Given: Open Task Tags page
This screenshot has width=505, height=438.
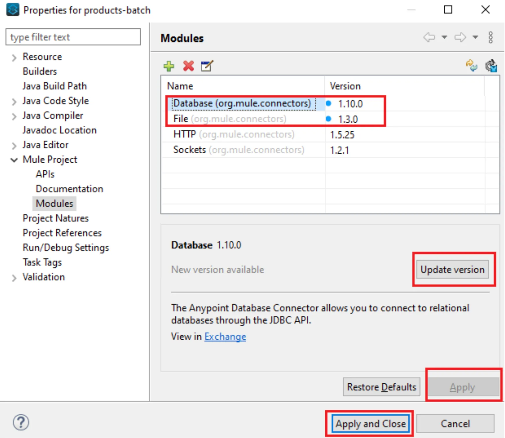Looking at the screenshot, I should 42,262.
